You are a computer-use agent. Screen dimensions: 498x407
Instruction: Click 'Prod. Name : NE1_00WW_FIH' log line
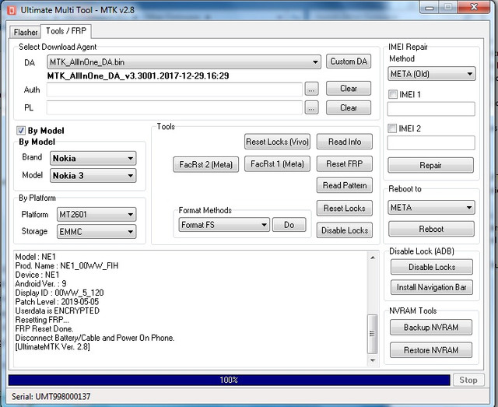(67, 265)
